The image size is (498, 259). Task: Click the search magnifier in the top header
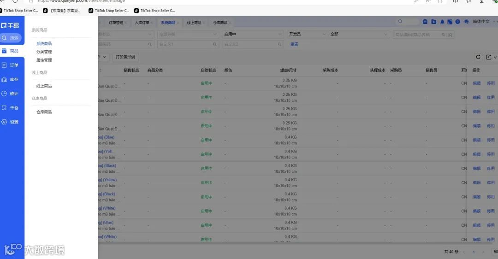[400, 21]
